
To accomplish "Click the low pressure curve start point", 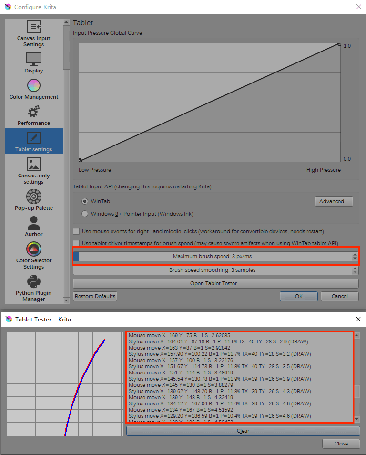I will tap(81, 160).
